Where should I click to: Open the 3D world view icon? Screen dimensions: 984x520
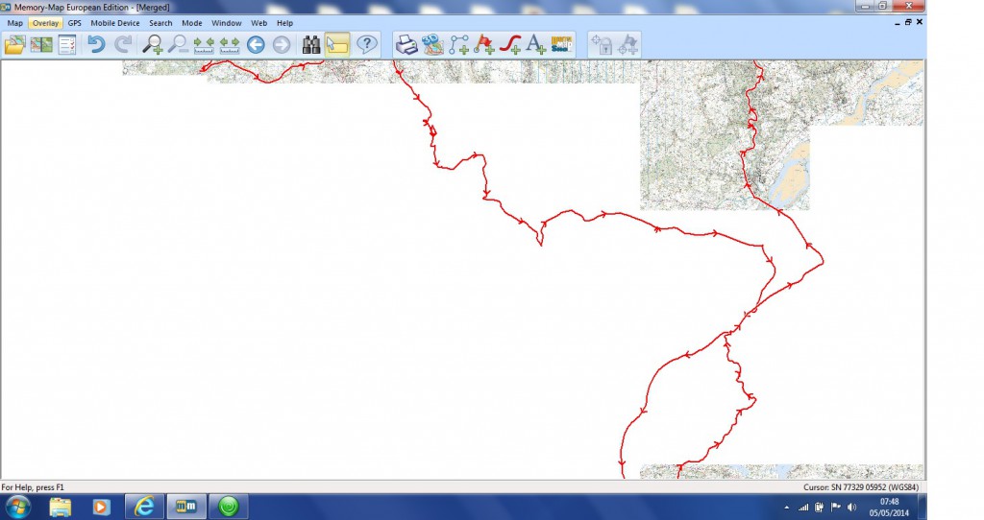pos(433,44)
